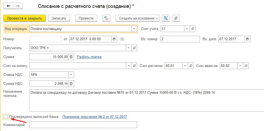This screenshot has height=131, width=264.
Task: Click the Сумма НДС field showing 2 288,14
Action: point(49,83)
